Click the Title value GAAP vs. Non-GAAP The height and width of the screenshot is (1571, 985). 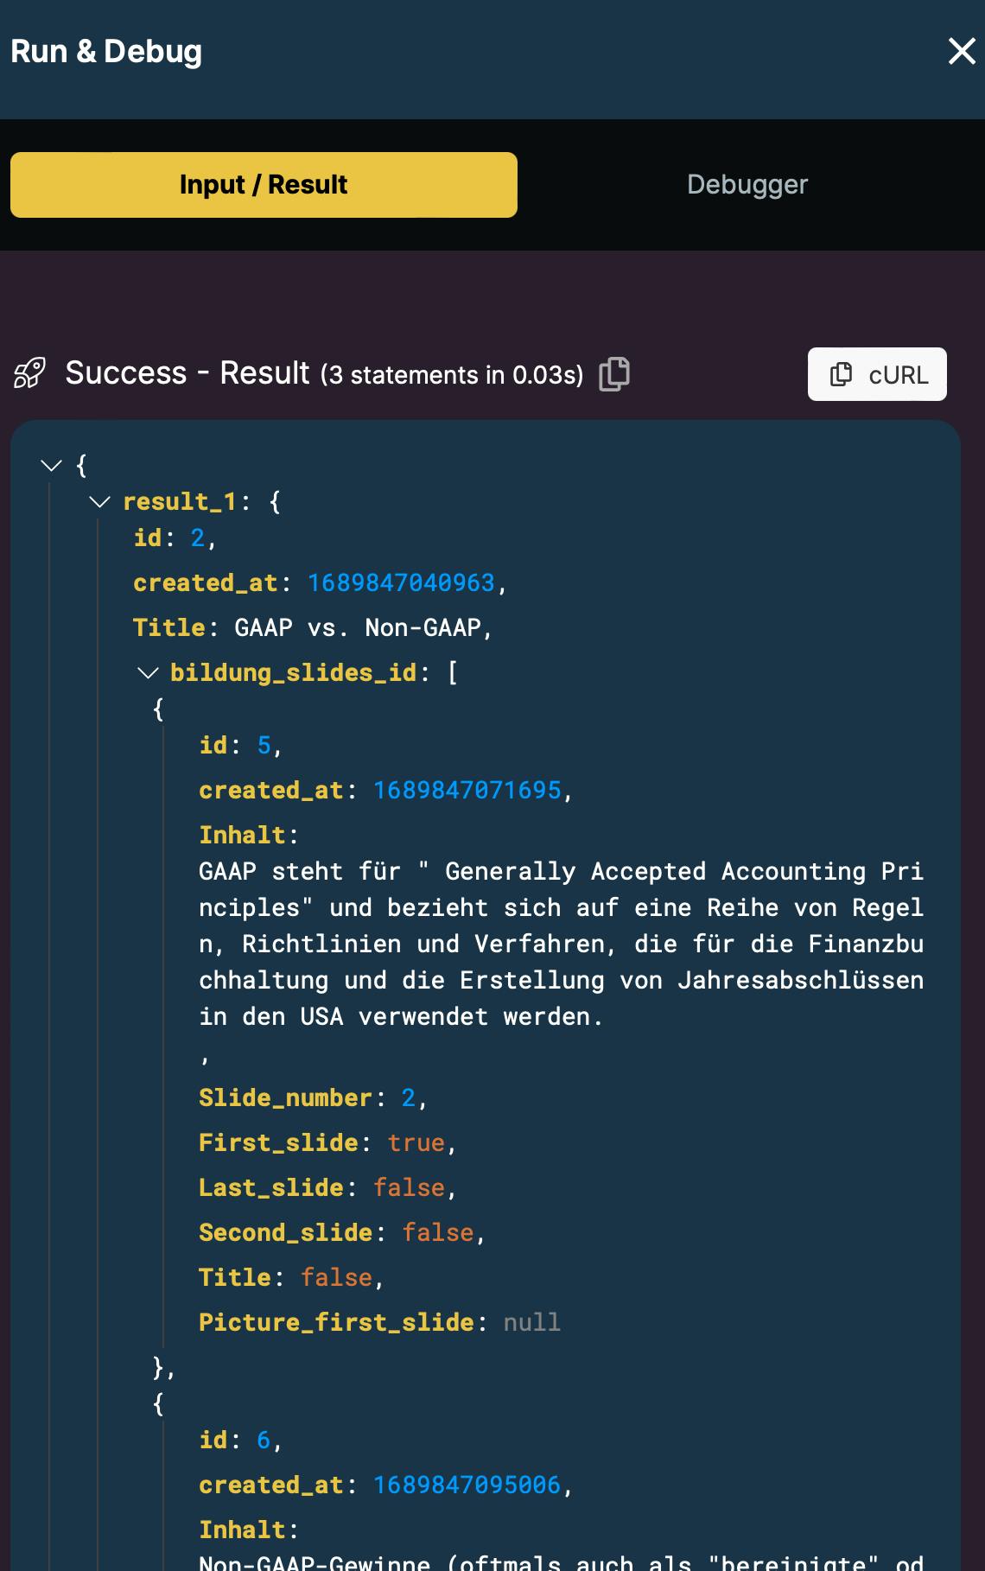(x=358, y=628)
